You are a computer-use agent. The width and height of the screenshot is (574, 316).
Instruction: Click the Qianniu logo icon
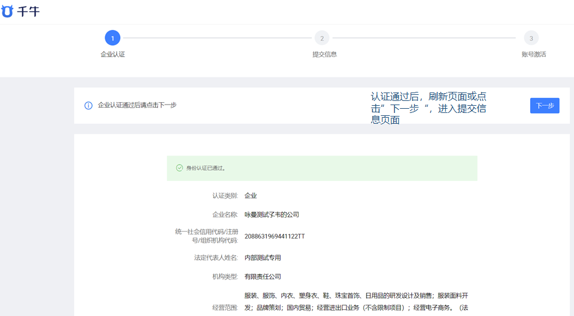click(7, 11)
